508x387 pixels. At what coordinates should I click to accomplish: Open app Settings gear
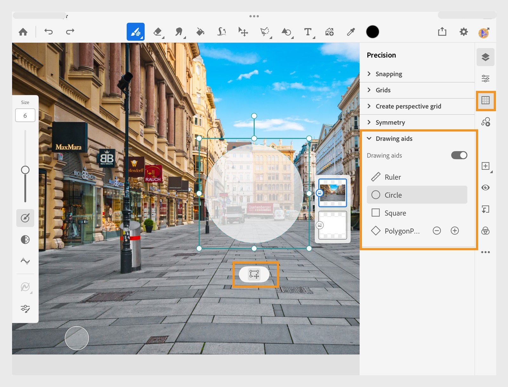coord(464,32)
